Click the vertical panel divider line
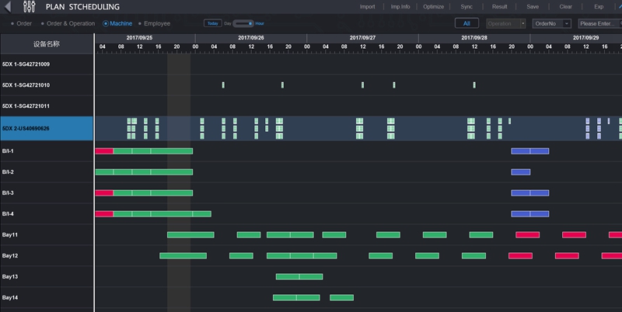Viewport: 622px width, 312px height. 94,172
